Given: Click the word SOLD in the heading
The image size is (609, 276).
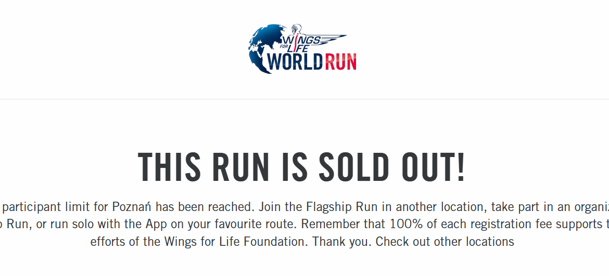Looking at the screenshot, I should click(x=353, y=167).
